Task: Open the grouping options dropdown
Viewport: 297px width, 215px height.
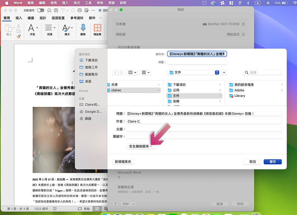Action: [x=146, y=73]
